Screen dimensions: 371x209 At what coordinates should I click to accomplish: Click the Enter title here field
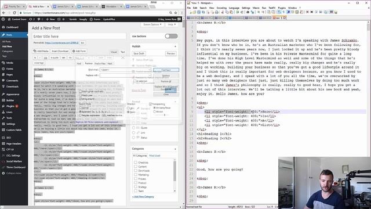point(79,36)
